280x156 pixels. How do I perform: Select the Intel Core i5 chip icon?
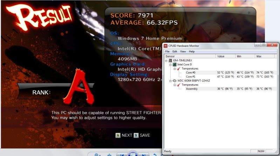(x=175, y=65)
